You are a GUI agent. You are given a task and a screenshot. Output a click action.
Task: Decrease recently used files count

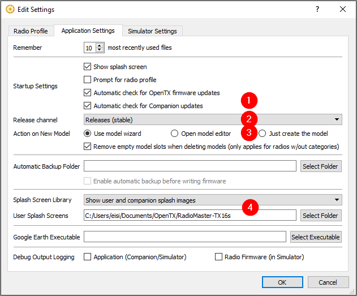click(x=100, y=50)
